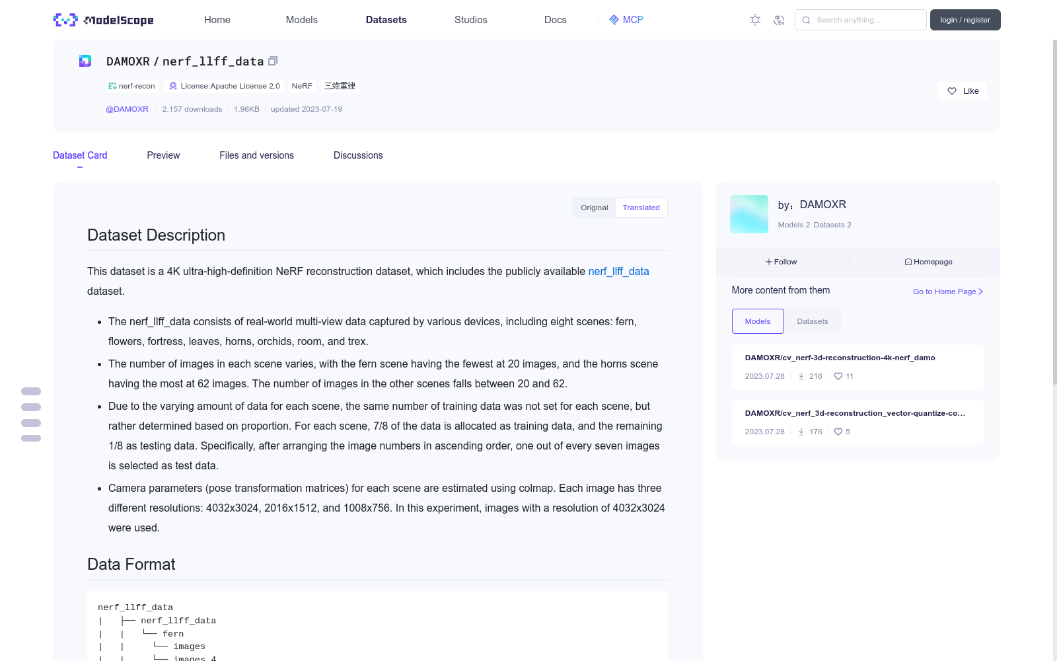Click download icon showing 176
Image resolution: width=1057 pixels, height=661 pixels.
point(801,432)
